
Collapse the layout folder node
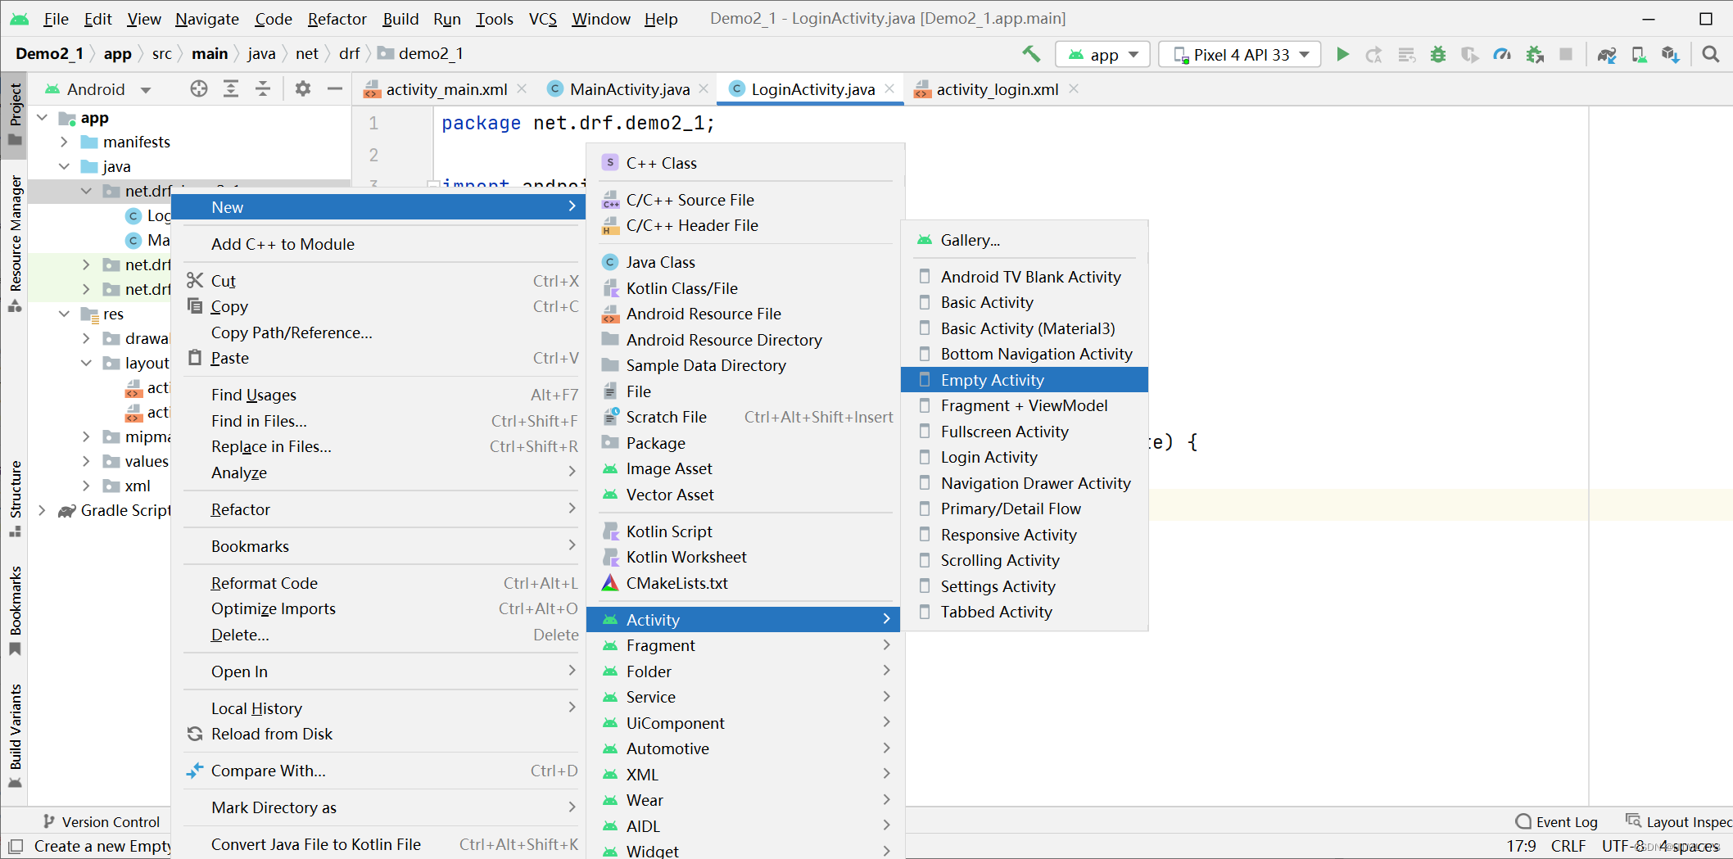(x=86, y=363)
